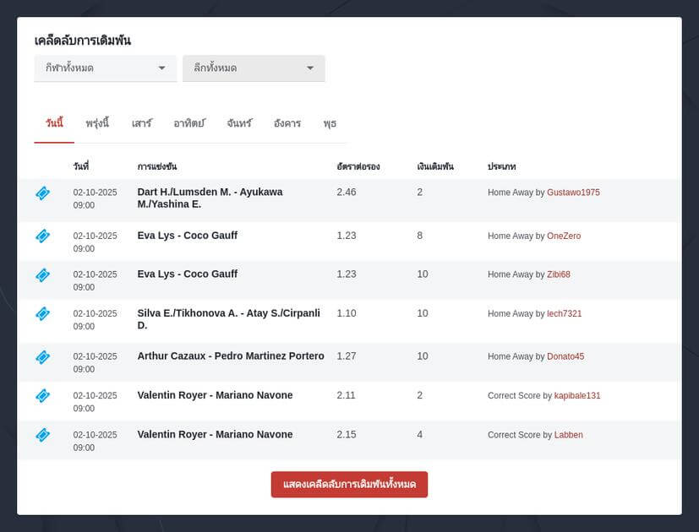This screenshot has height=532, width=699.
Task: Select the วันนี้ tab
Action: pos(54,123)
